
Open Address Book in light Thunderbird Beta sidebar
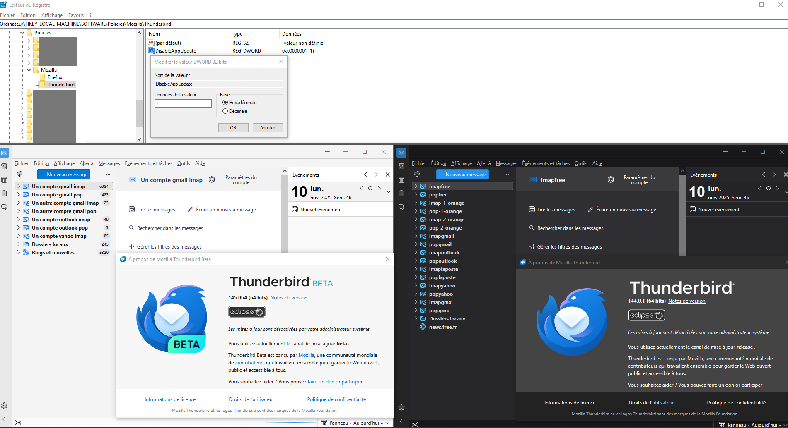point(4,166)
